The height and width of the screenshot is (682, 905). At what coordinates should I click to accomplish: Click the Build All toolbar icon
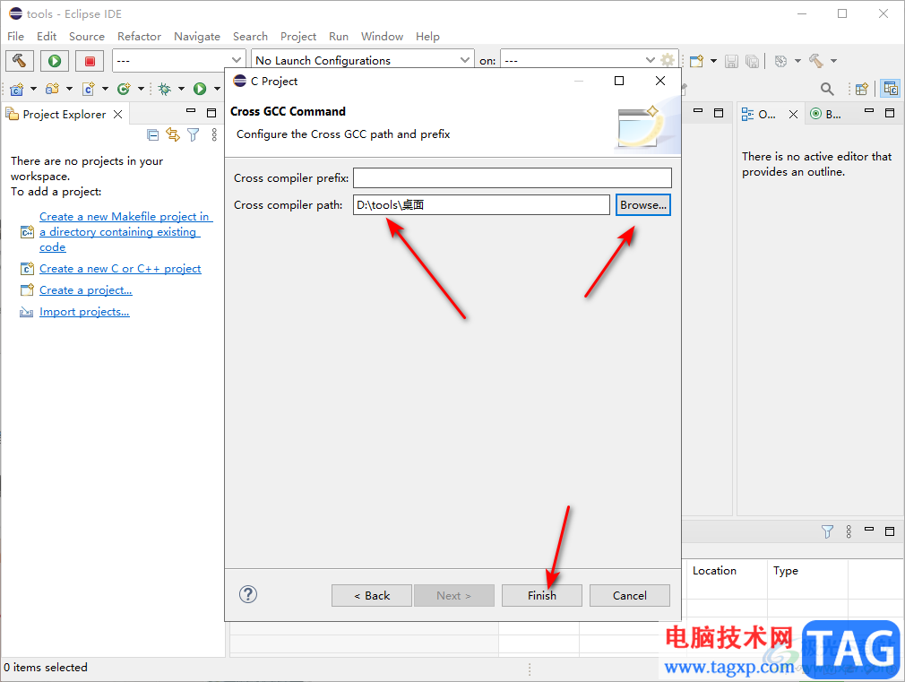point(781,61)
